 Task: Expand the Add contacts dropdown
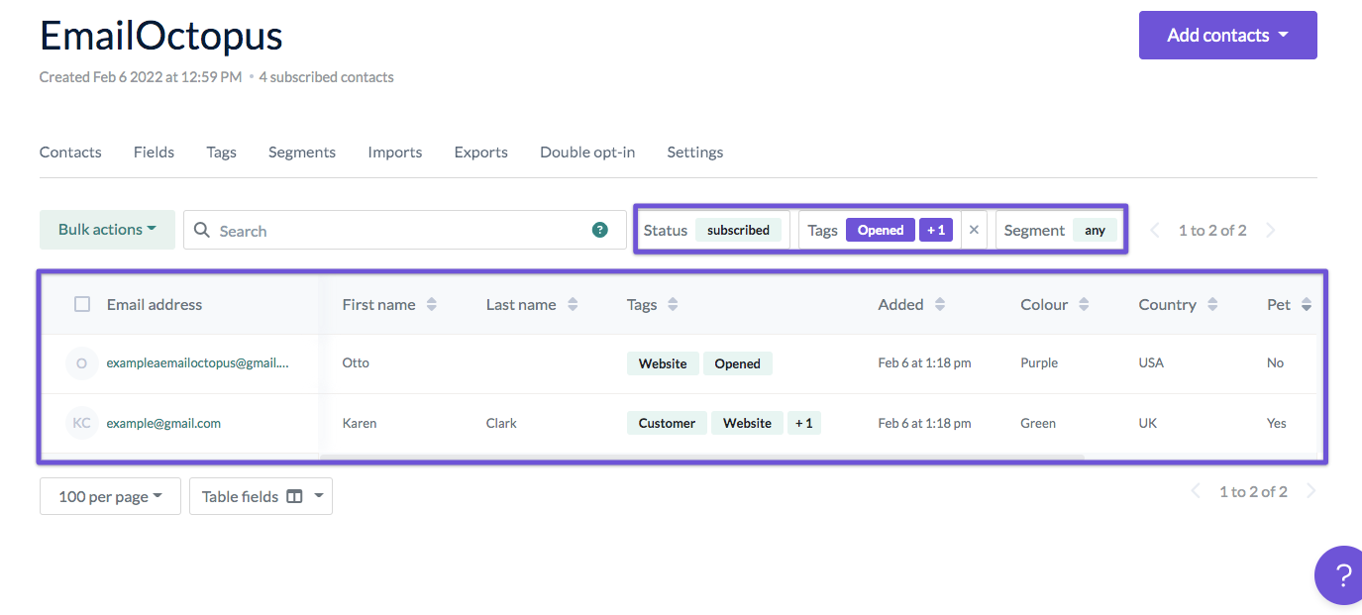pos(1227,34)
